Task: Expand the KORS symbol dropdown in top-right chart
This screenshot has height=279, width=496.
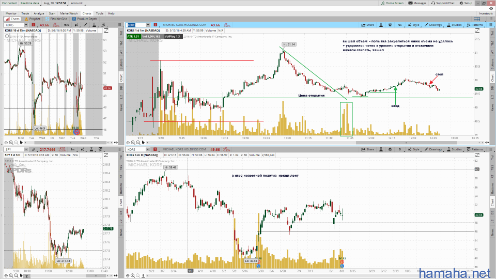Action: [x=148, y=25]
